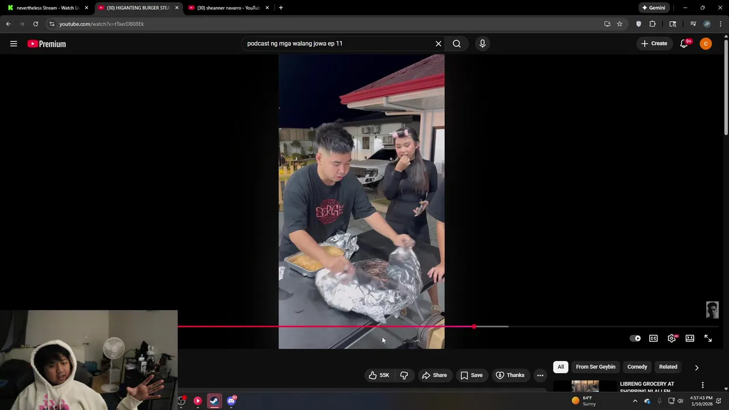729x410 pixels.
Task: Start voice search with the microphone
Action: click(x=482, y=44)
